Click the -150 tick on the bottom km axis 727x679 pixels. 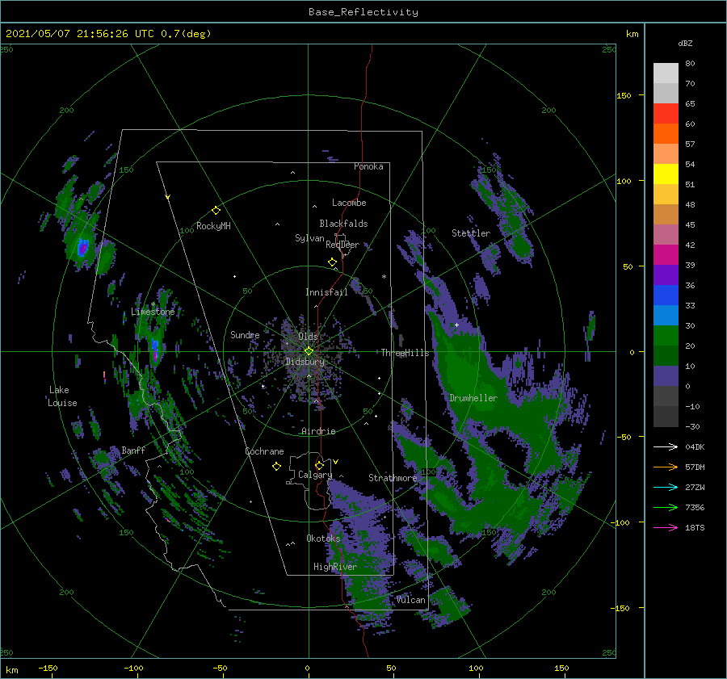pos(48,668)
